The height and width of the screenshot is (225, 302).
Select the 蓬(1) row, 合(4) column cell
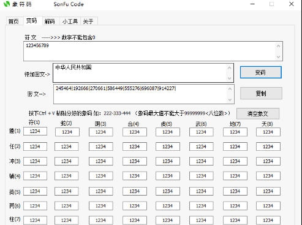pos(135,132)
